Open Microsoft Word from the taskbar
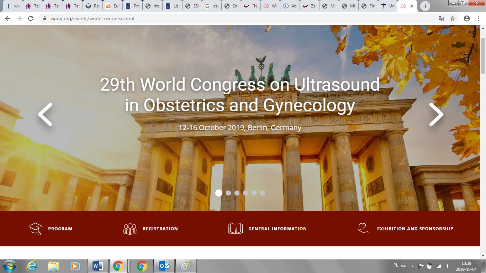 97,266
